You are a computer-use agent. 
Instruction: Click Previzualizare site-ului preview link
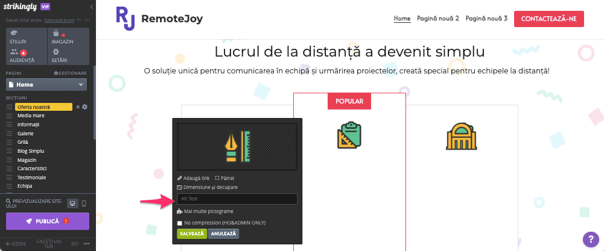coord(33,203)
